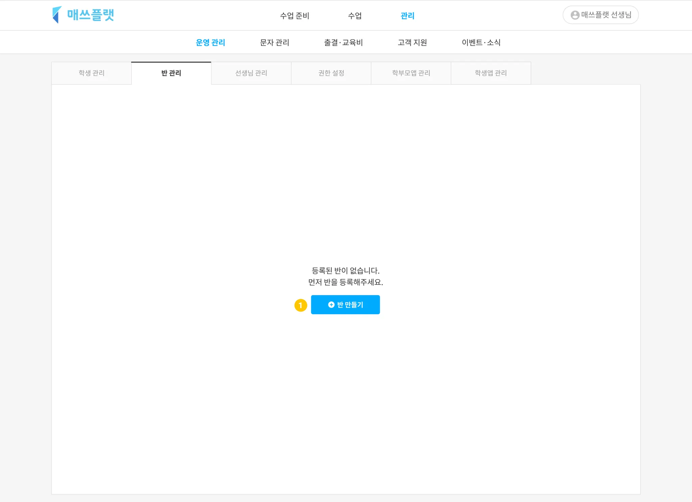Open 이벤트·소식 submenu

pyautogui.click(x=481, y=43)
